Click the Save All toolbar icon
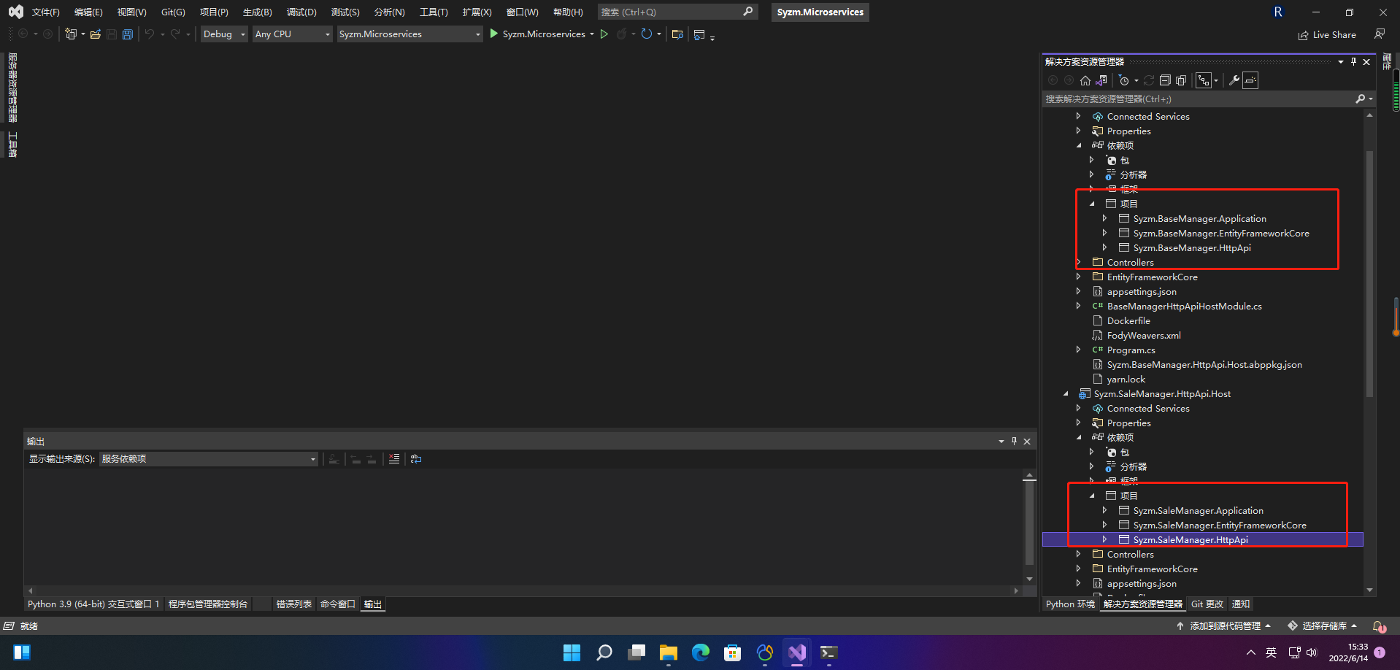 tap(128, 34)
